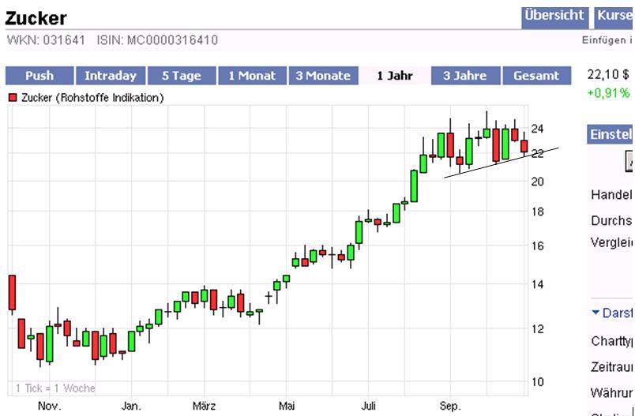
Task: Click the Einstellungen panel header
Action: (611, 135)
